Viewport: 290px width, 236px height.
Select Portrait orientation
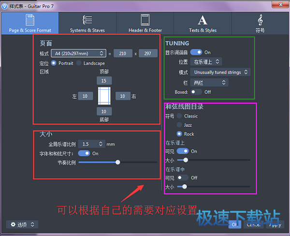coord(54,63)
